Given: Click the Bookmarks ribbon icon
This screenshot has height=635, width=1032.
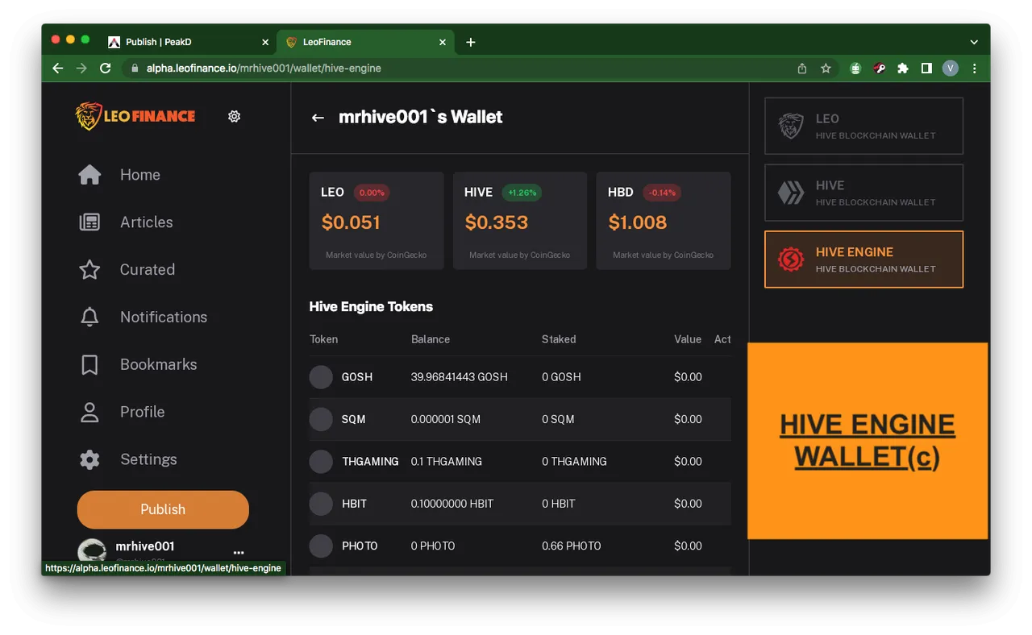Looking at the screenshot, I should (89, 365).
